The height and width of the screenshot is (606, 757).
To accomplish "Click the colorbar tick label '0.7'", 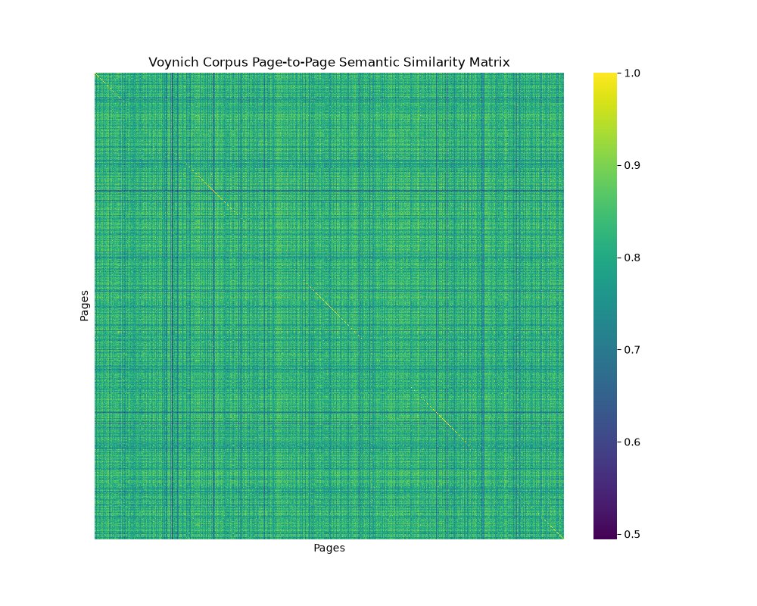I will [632, 349].
